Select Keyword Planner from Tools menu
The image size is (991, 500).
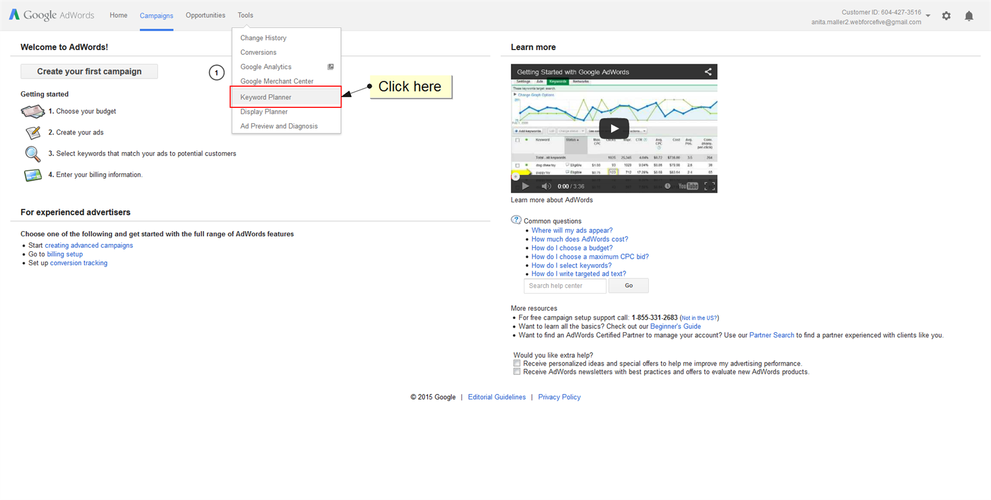click(x=265, y=97)
